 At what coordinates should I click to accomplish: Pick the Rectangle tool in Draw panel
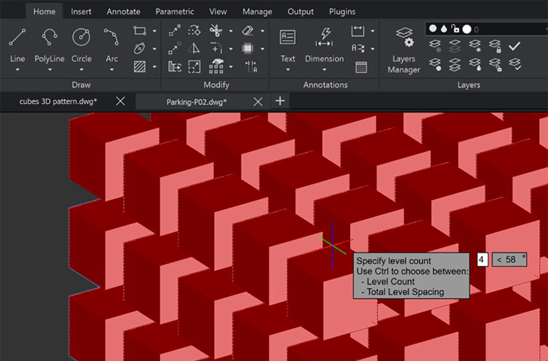pyautogui.click(x=140, y=31)
